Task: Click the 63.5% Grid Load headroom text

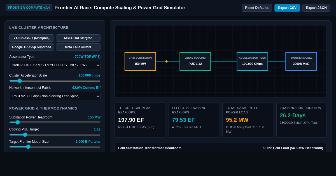Action: point(293,148)
